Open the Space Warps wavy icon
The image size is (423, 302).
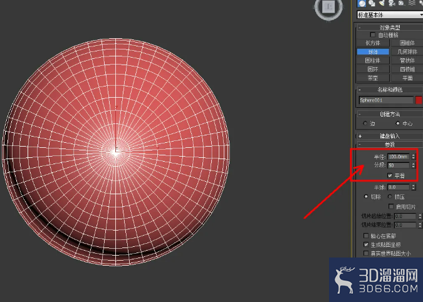coord(412,3)
